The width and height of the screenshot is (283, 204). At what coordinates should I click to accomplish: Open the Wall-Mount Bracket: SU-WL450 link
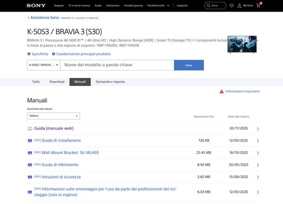70,153
